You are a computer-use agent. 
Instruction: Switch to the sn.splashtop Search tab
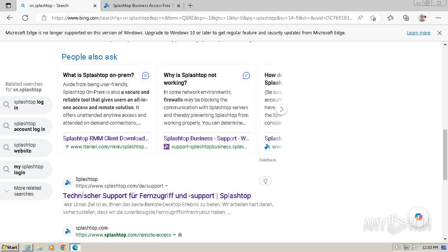tap(58, 6)
